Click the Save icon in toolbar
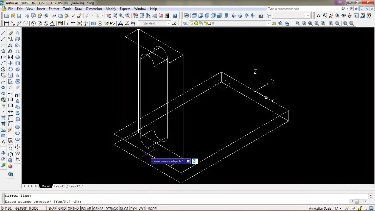This screenshot has height=211, width=375. [19, 16]
